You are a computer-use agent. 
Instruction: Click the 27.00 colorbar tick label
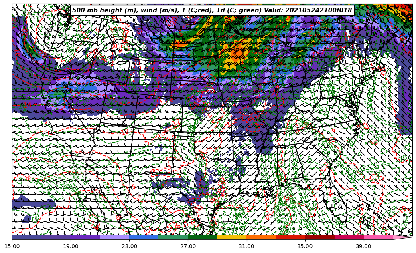(x=188, y=246)
